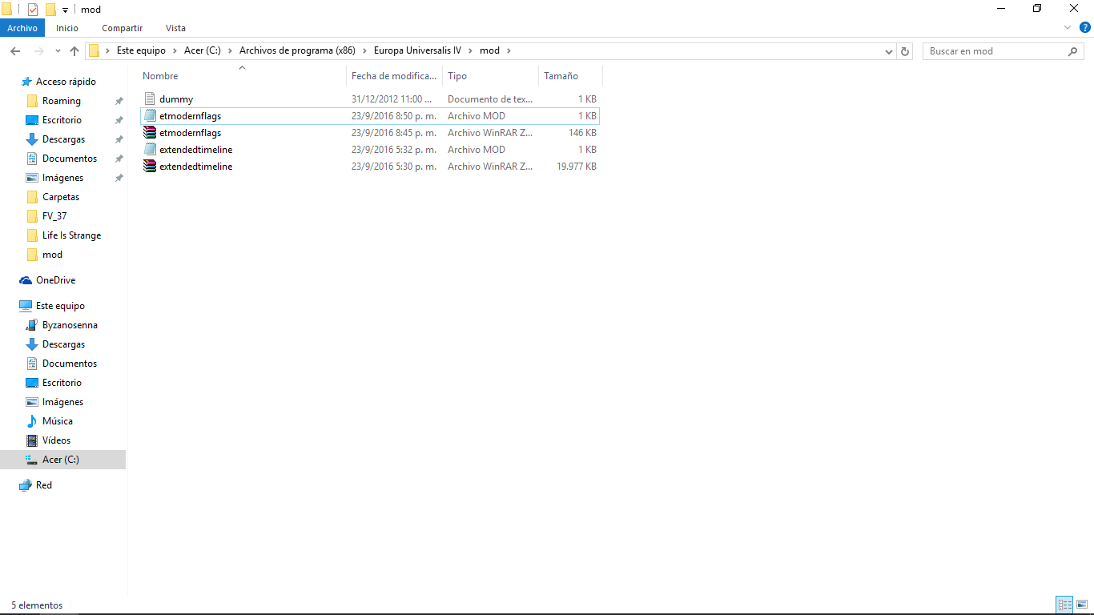Open the FV_37 folder in sidebar

click(x=54, y=216)
